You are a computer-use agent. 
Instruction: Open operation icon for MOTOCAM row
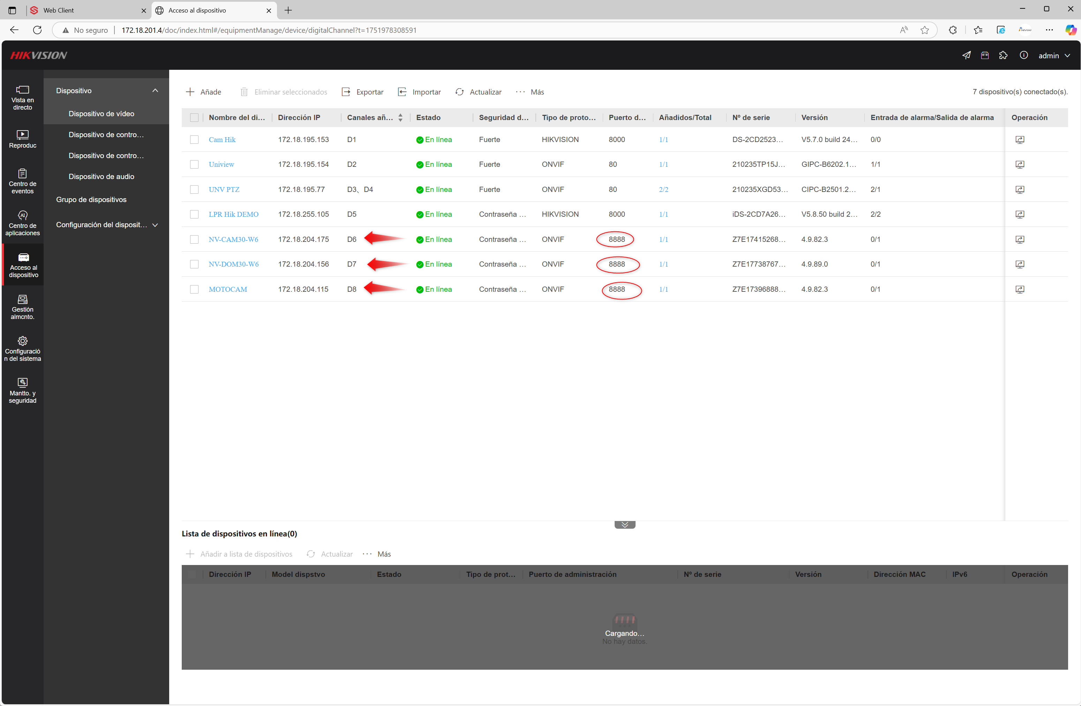point(1020,289)
